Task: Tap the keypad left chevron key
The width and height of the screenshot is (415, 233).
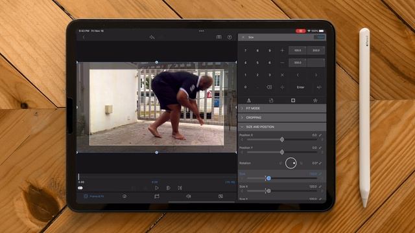Action: tap(298, 75)
